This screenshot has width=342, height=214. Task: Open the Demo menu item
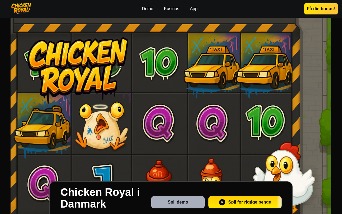(147, 9)
